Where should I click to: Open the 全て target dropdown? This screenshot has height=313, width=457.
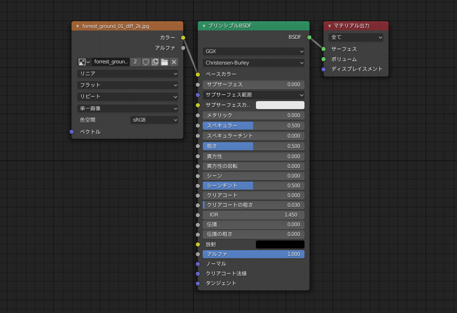pyautogui.click(x=356, y=37)
